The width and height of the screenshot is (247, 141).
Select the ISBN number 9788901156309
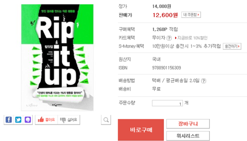coord(167,68)
